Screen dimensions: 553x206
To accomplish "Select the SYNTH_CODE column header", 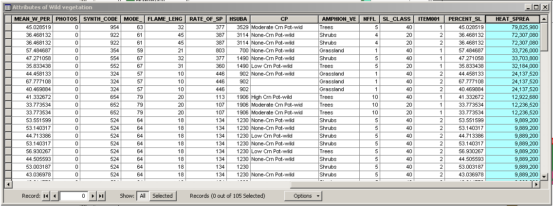I will click(100, 19).
